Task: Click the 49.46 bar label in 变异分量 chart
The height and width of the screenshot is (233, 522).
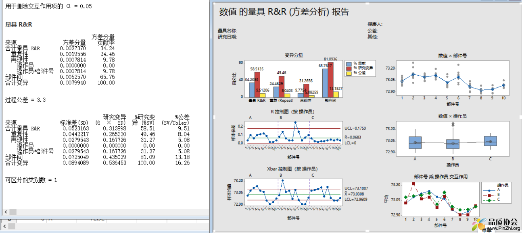Action: pos(281,73)
